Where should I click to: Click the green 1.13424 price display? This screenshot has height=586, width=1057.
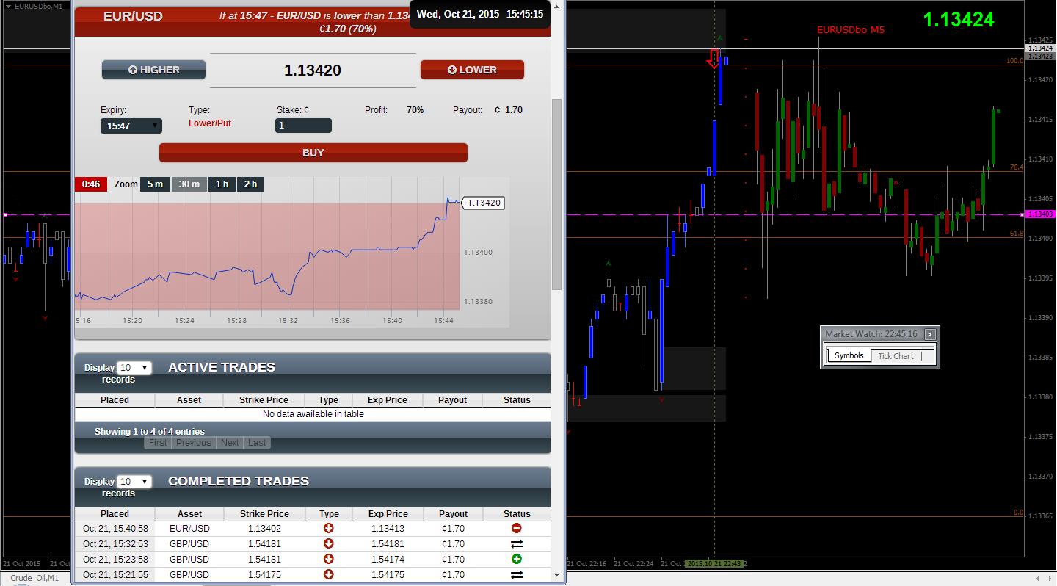coord(958,20)
